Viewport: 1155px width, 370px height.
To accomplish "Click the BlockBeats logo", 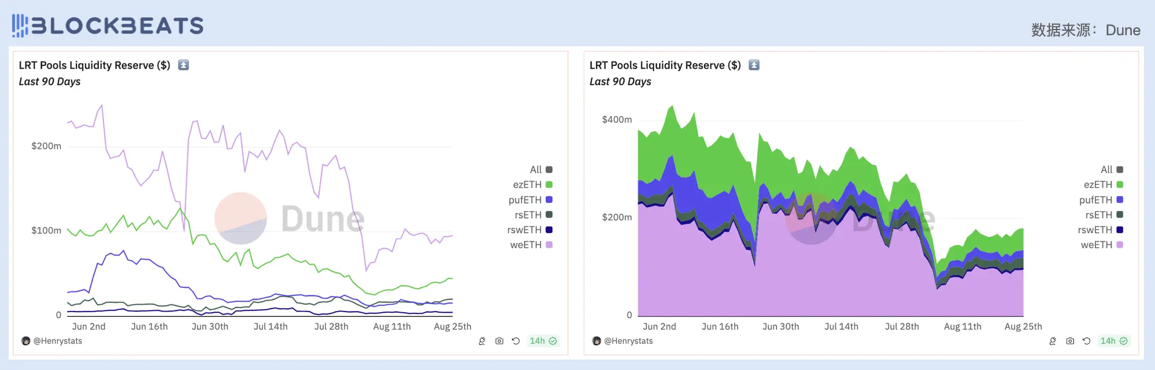I will tap(108, 25).
